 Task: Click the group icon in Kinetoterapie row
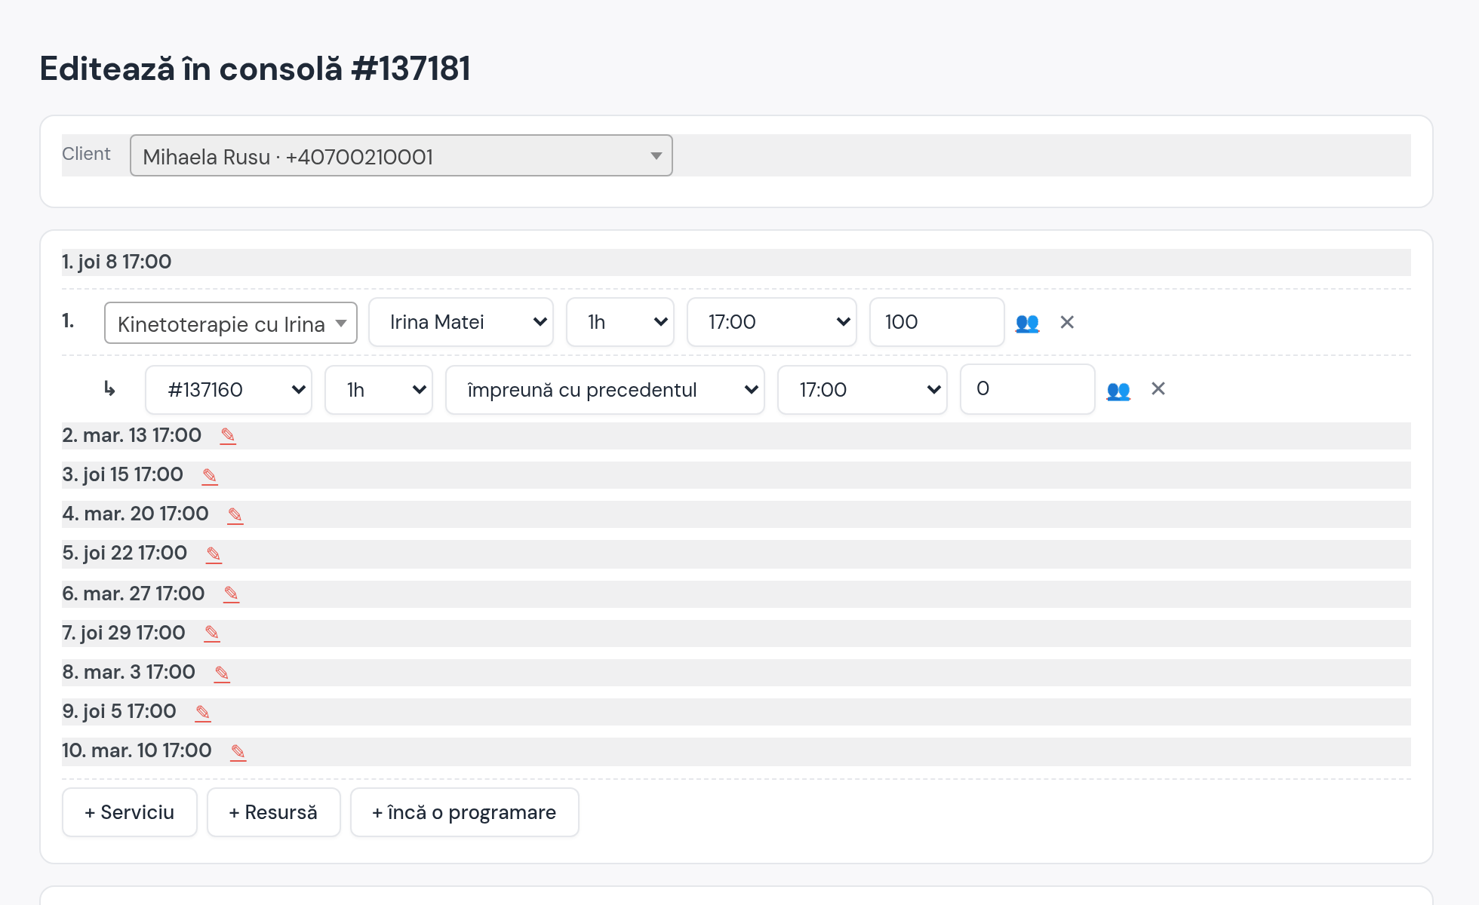pos(1027,323)
